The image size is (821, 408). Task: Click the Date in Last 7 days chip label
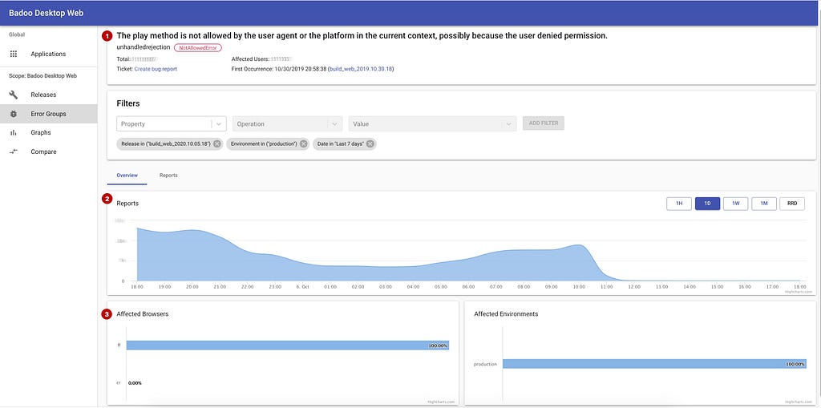click(x=340, y=144)
